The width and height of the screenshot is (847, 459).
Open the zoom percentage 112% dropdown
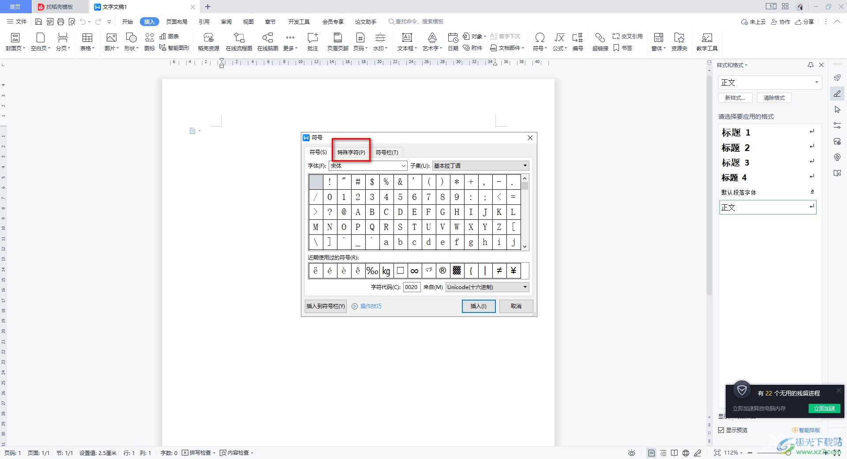[x=734, y=453]
